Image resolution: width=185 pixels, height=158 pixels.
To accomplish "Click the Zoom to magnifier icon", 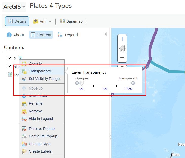I will point(24,64).
